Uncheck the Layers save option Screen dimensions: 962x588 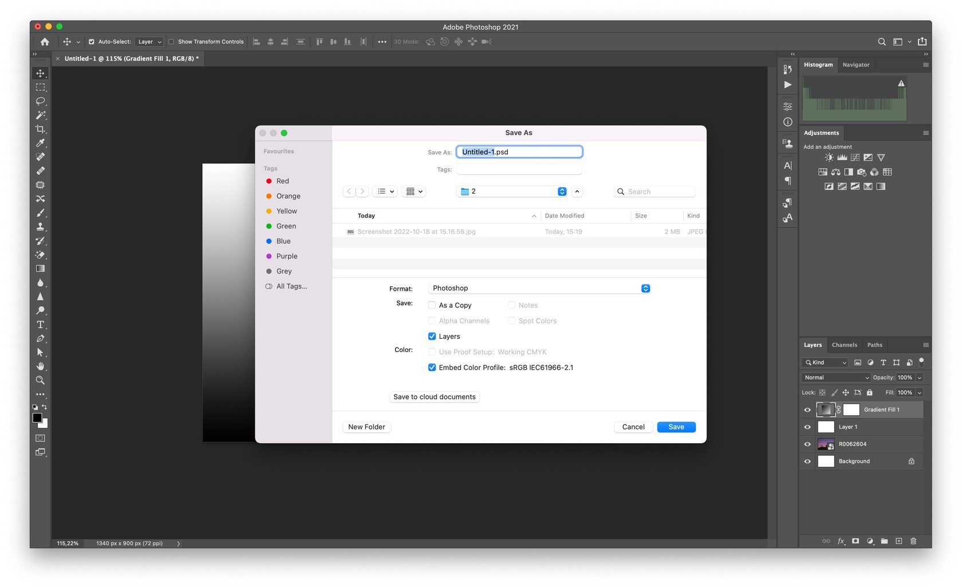coord(432,336)
